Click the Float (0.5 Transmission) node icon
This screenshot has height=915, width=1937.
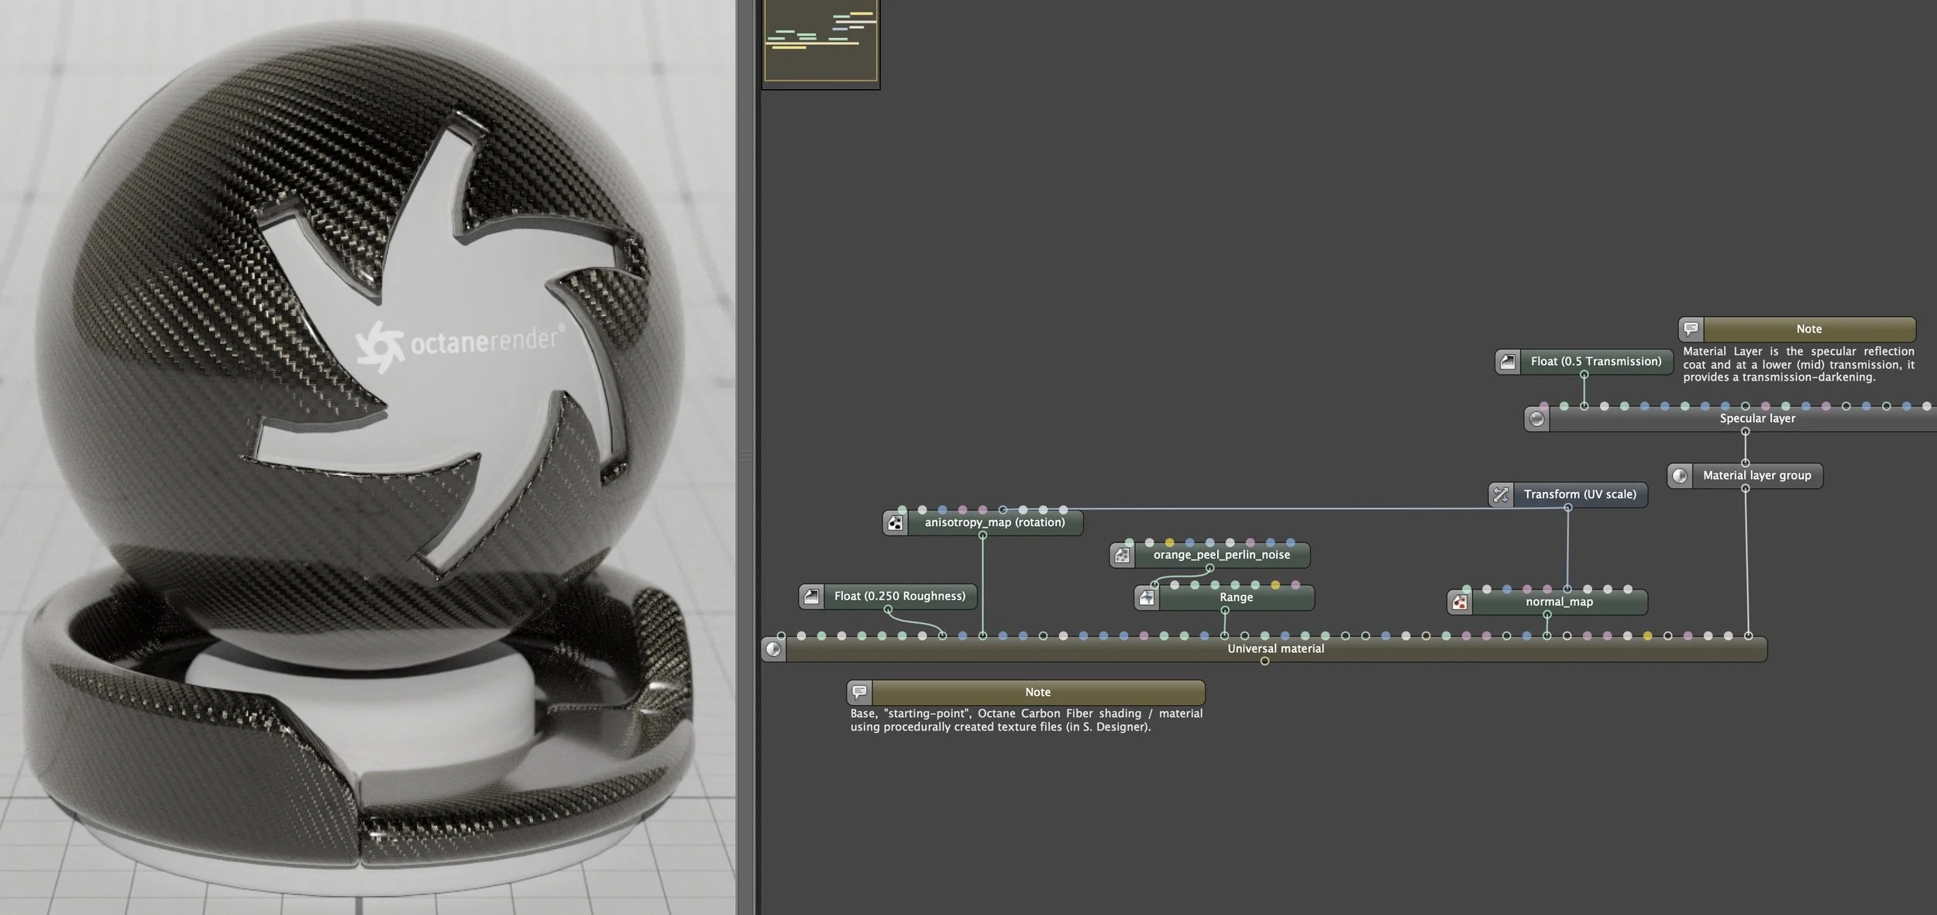click(1508, 362)
